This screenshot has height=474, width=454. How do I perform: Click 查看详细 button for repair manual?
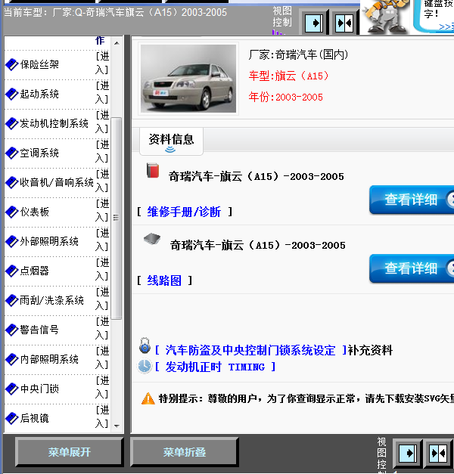(x=412, y=200)
